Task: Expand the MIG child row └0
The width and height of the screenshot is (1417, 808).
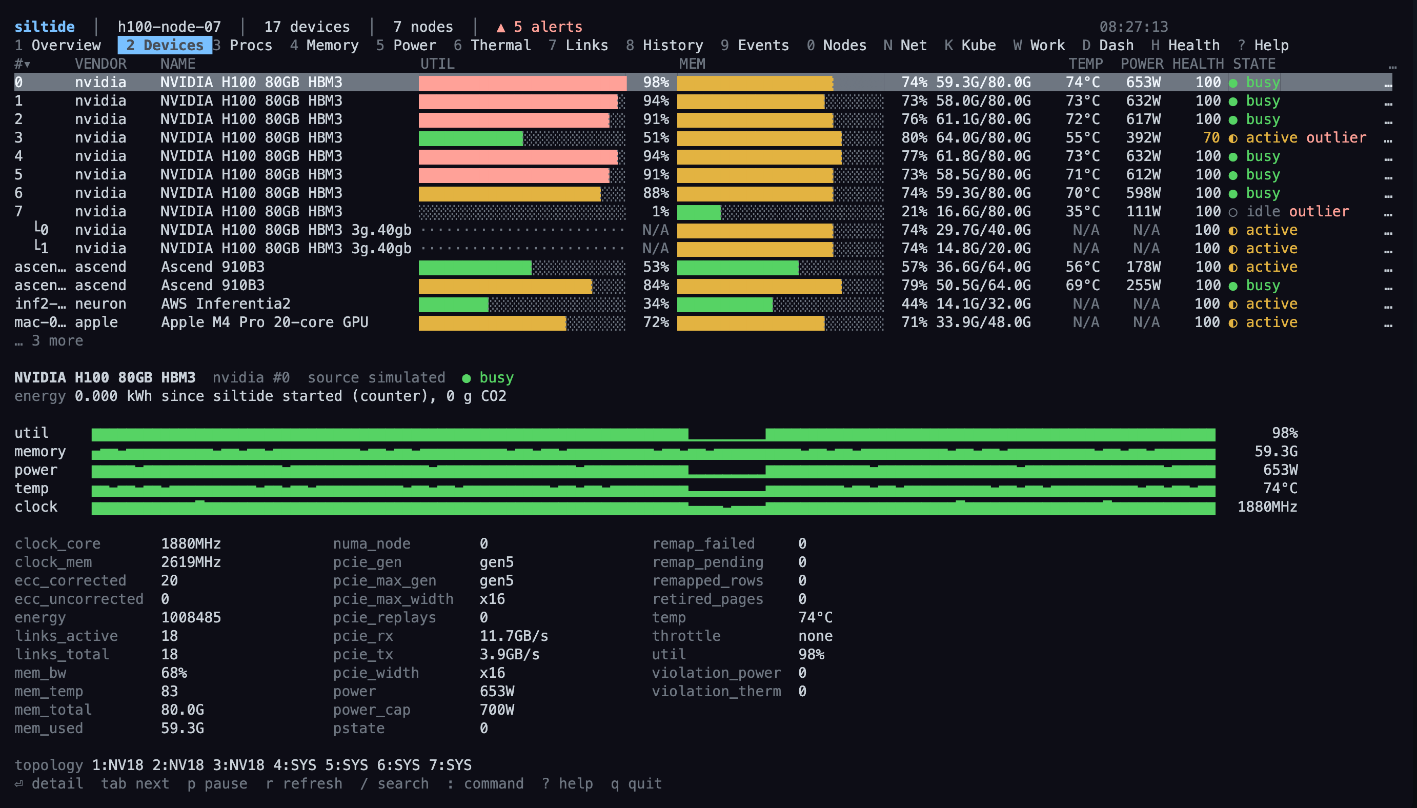Action: pyautogui.click(x=703, y=230)
